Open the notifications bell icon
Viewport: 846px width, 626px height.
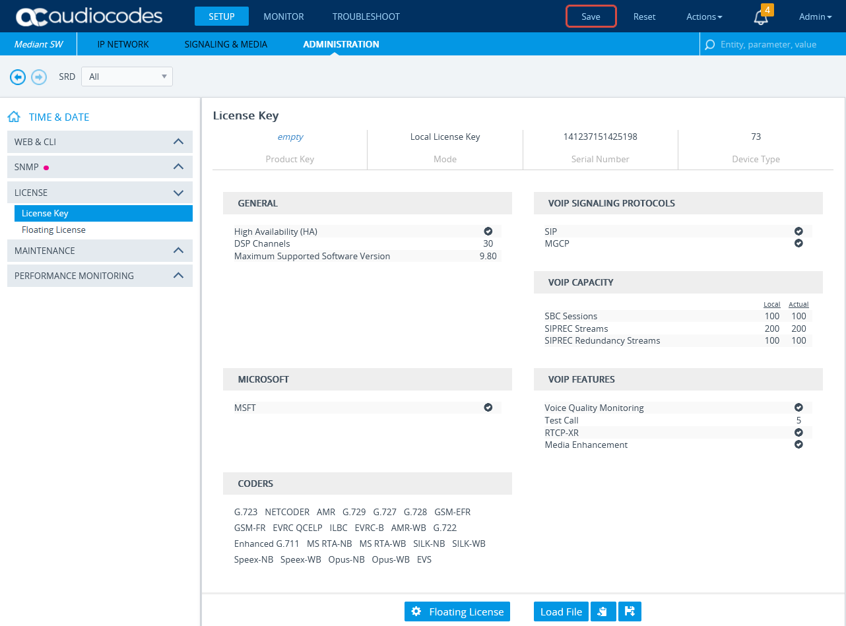pos(761,18)
